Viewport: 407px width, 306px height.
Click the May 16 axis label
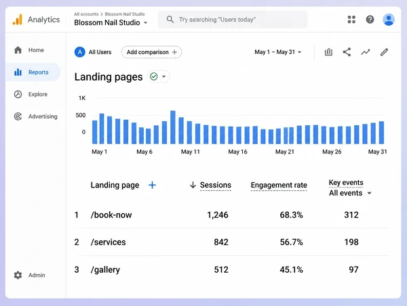[238, 152]
